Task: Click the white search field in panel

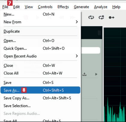Action: pyautogui.click(x=91, y=50)
